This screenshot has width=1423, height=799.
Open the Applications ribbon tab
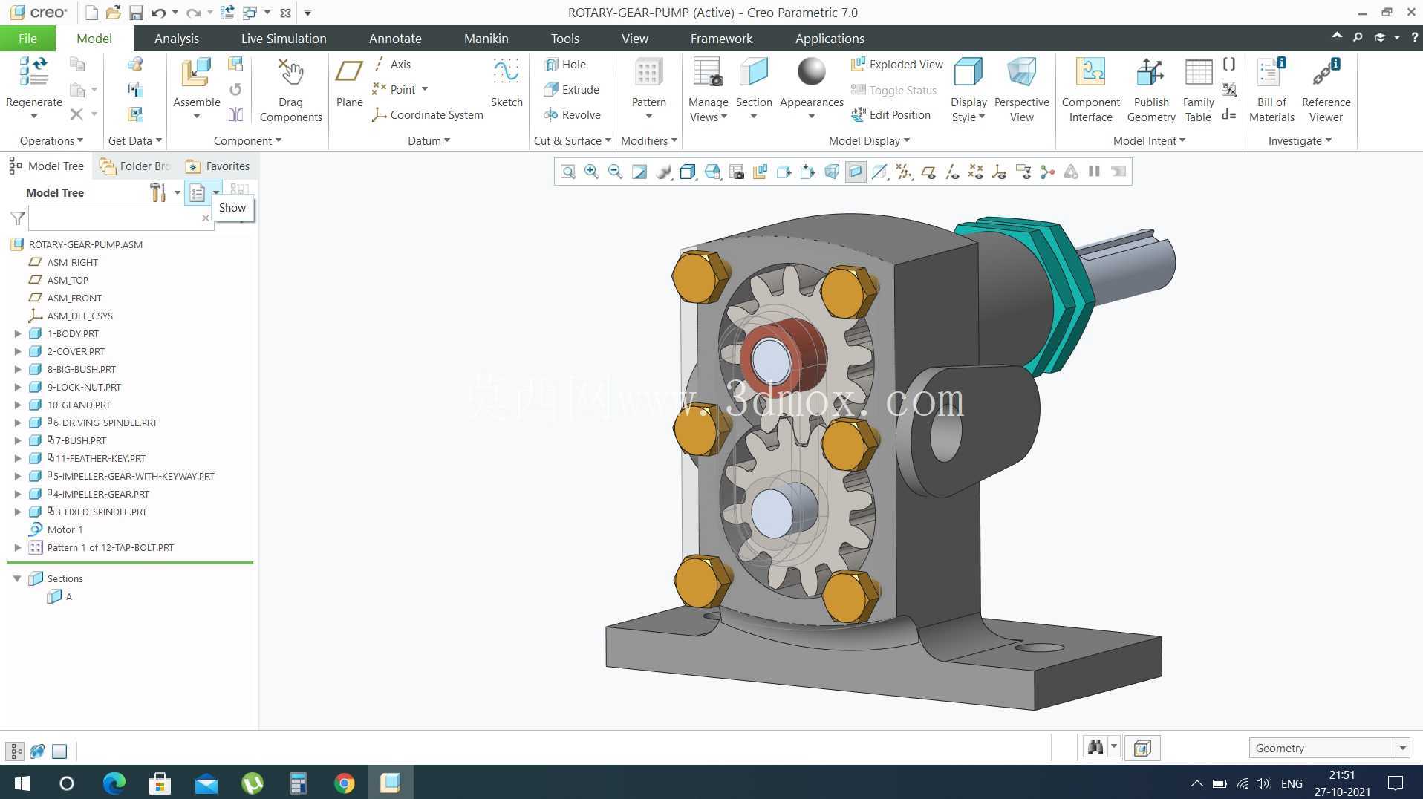830,39
